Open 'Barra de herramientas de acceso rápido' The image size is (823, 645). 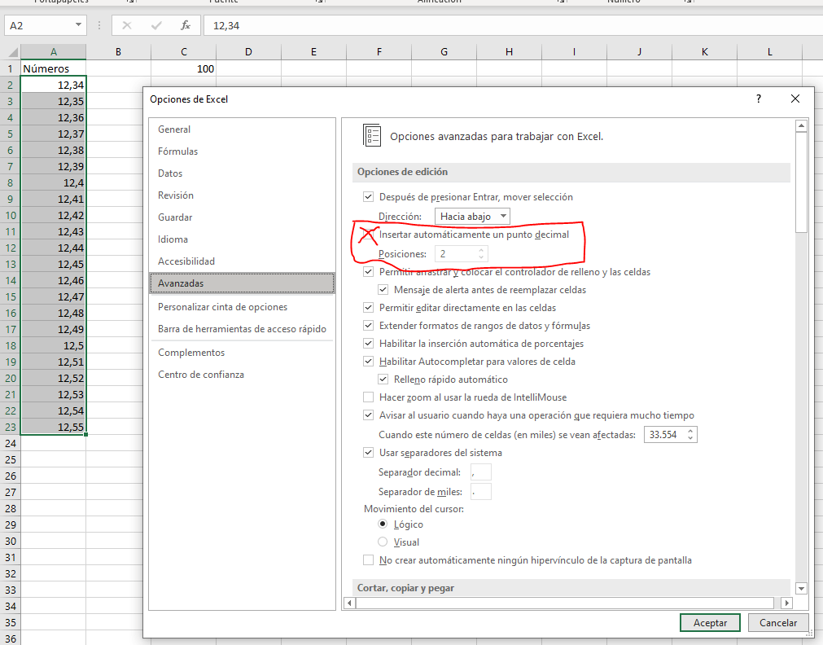tap(242, 329)
